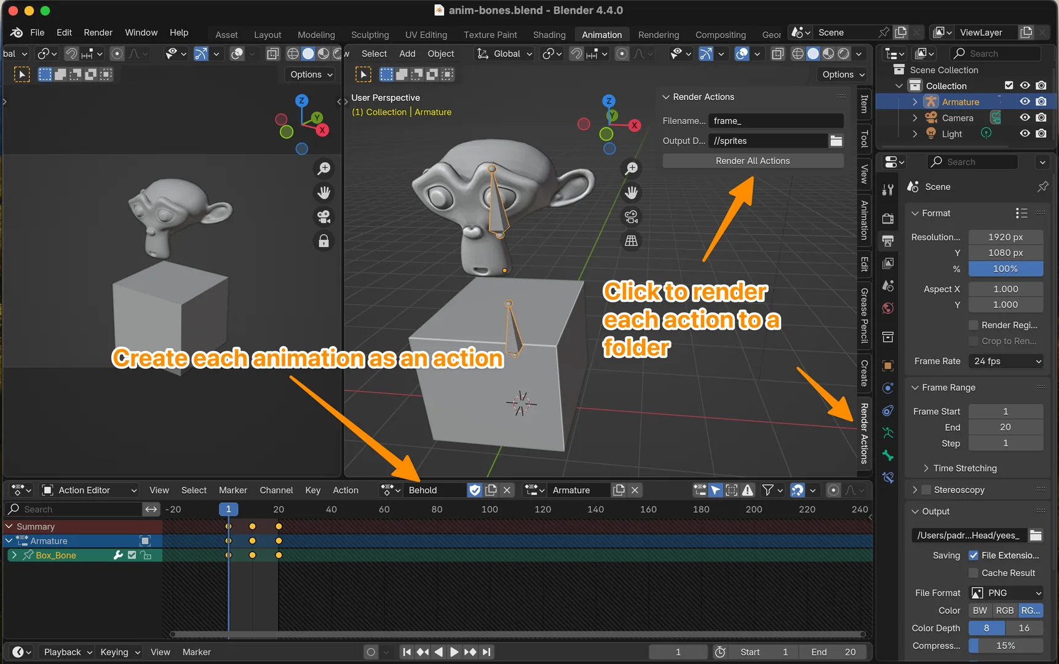The height and width of the screenshot is (664, 1059).
Task: Disable Collection in renders via camera icon
Action: [x=1041, y=85]
